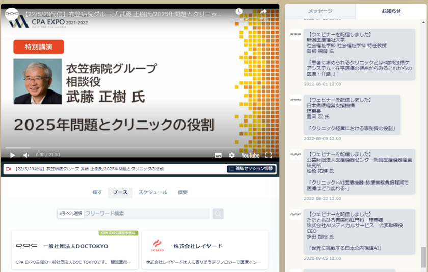This screenshot has width=428, height=272.
Task: Switch to the メッセージ tab
Action: pos(320,11)
